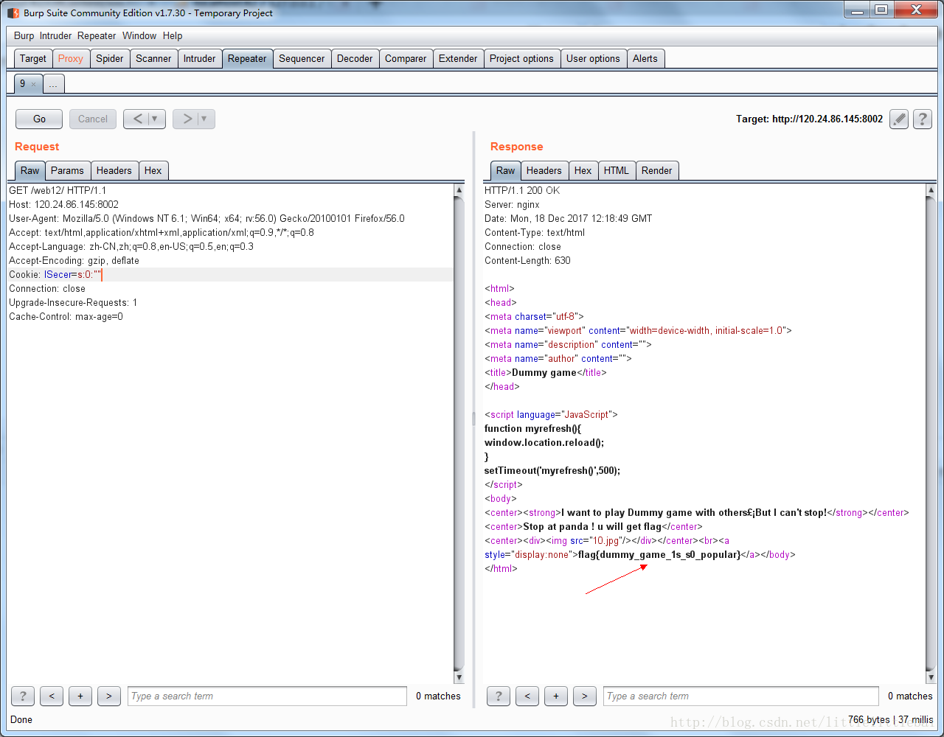
Task: Switch to the Scanner tab
Action: 153,58
